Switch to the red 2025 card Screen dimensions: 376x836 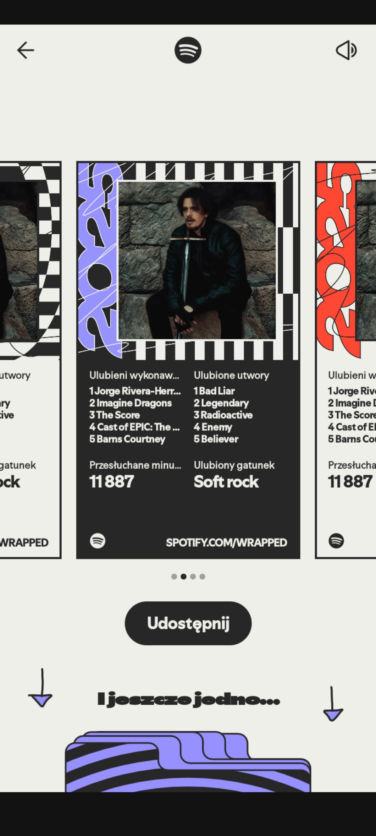point(345,360)
